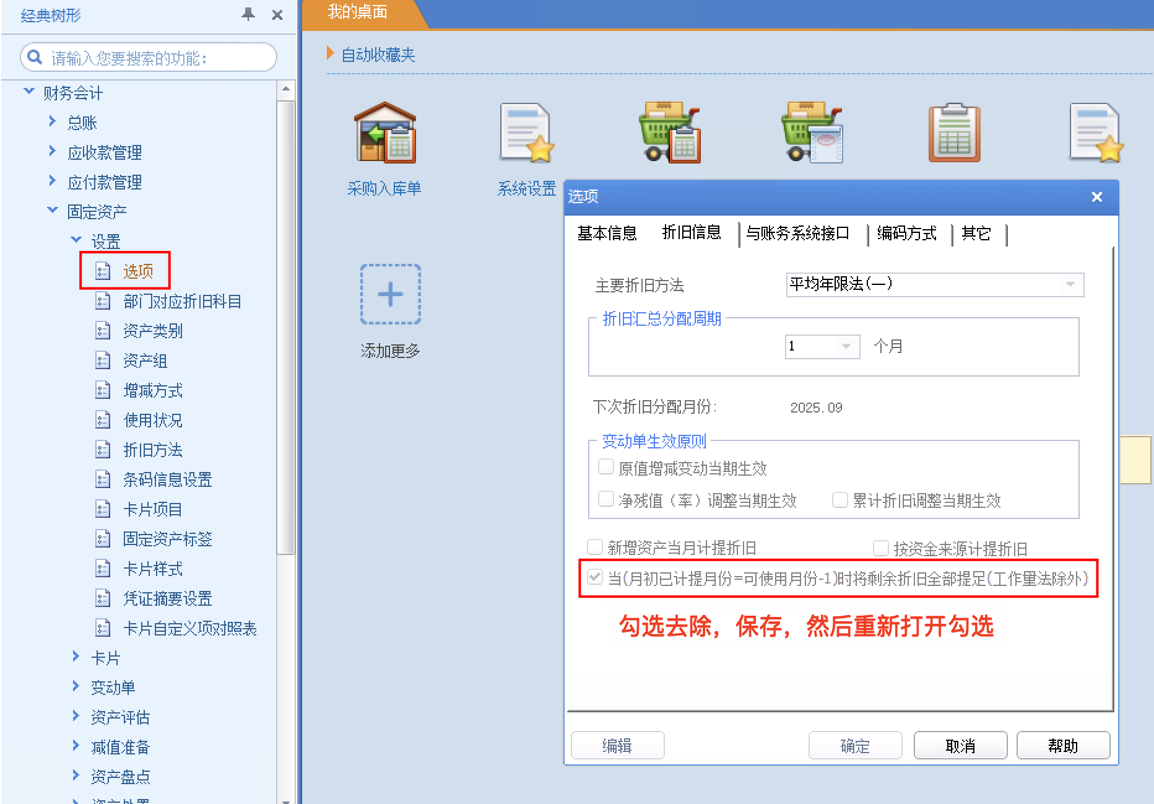Toggle 净残值（率）调整当期生效 checkbox
This screenshot has height=804, width=1154.
[606, 499]
